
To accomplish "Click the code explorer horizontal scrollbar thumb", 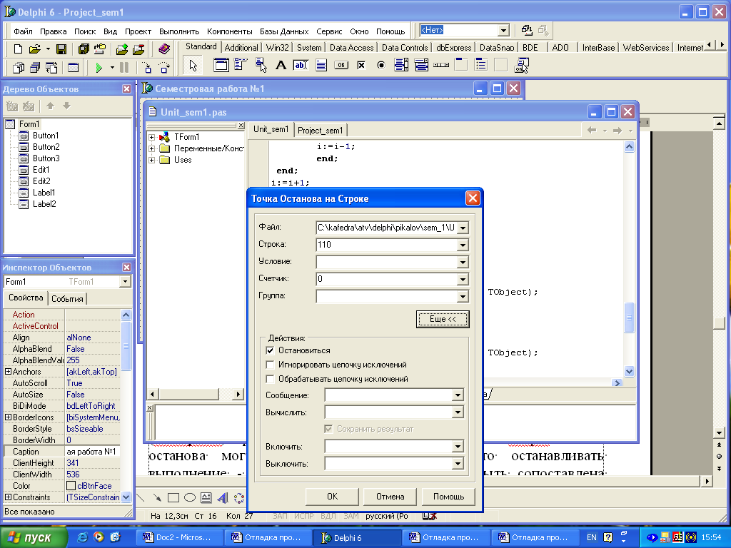I will click(x=188, y=394).
